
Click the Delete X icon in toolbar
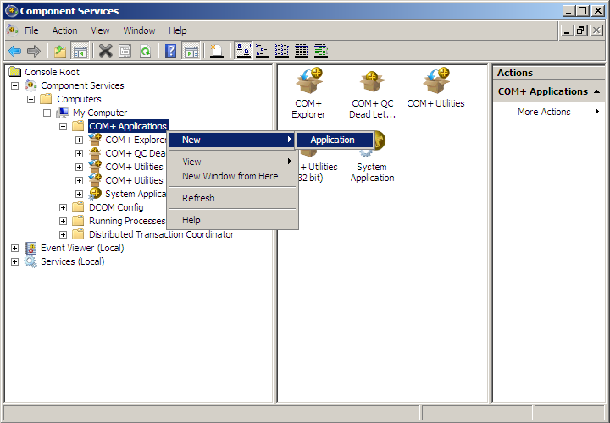pyautogui.click(x=105, y=51)
